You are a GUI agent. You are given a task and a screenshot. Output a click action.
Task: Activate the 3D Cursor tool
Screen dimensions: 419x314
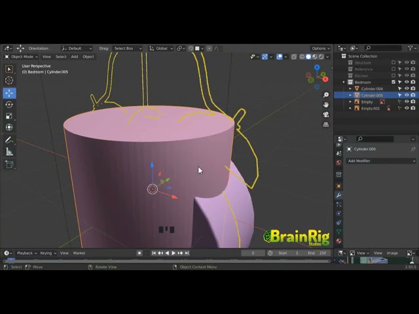pos(9,80)
